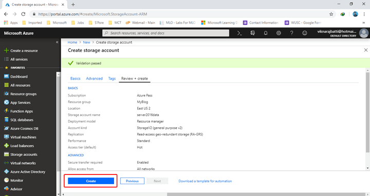Click the browser back arrow

click(6, 14)
